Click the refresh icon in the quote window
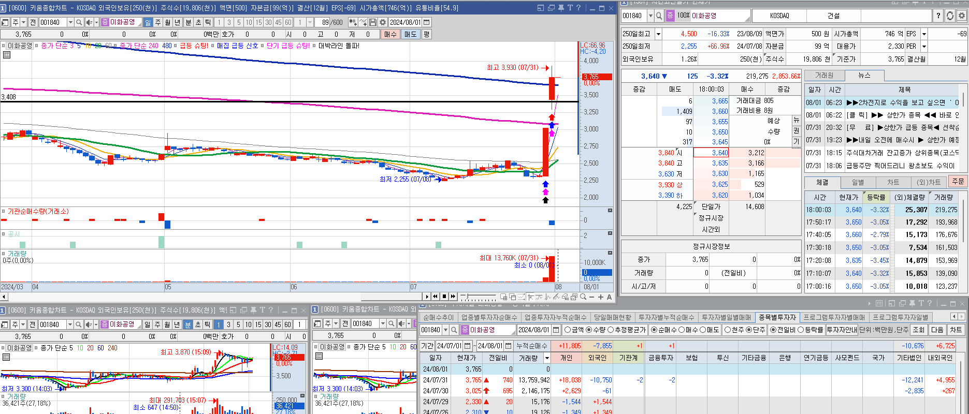Screen dimensions: 969x414 coord(950,16)
